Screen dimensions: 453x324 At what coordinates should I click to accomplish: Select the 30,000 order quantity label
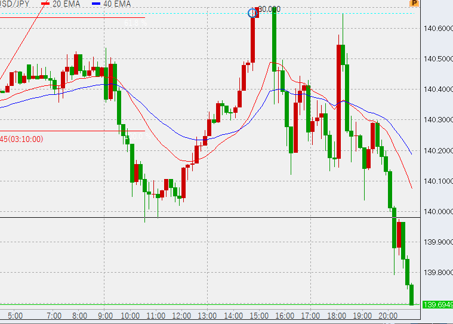point(269,9)
